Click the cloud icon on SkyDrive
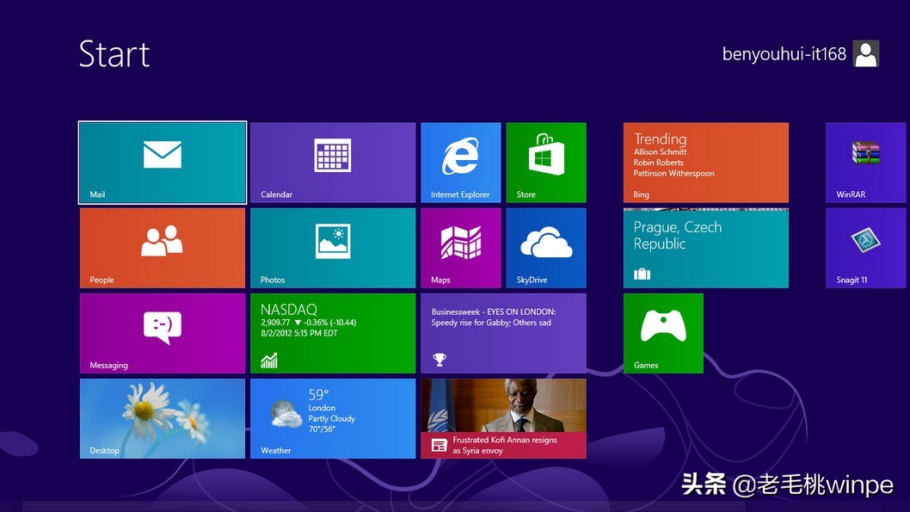The height and width of the screenshot is (512, 910). [x=546, y=243]
